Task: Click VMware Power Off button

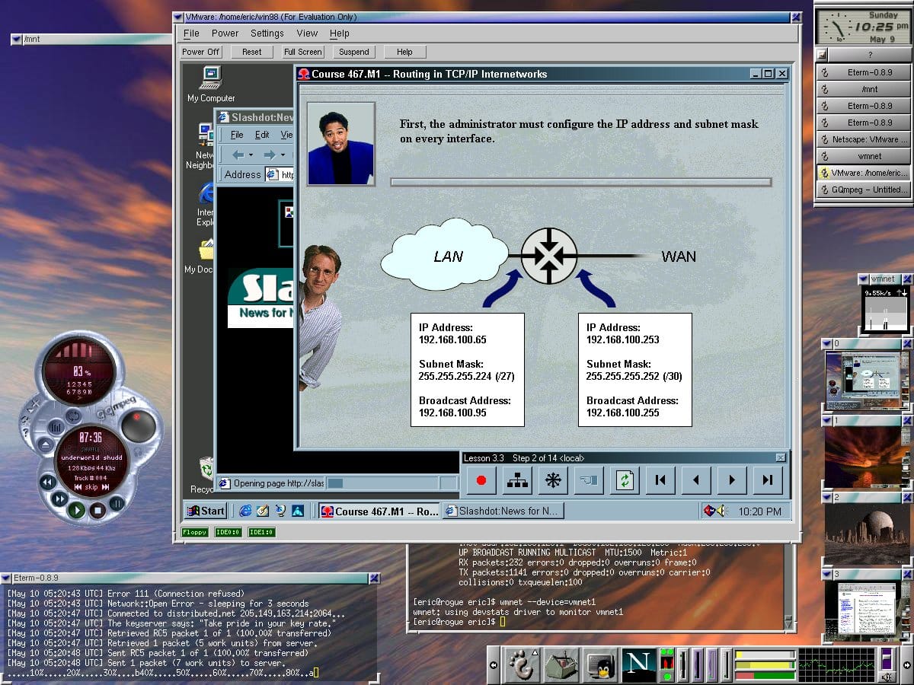Action: (200, 52)
